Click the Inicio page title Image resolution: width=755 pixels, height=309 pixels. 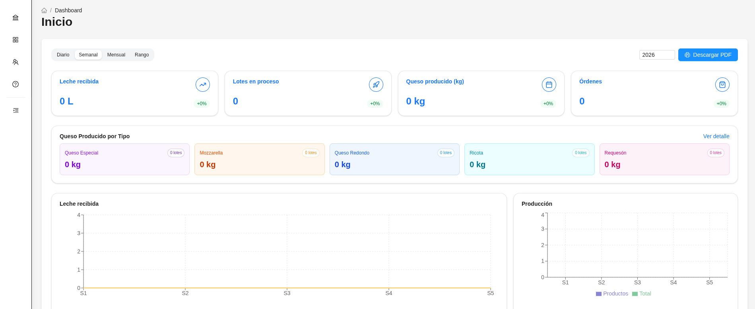pyautogui.click(x=57, y=22)
